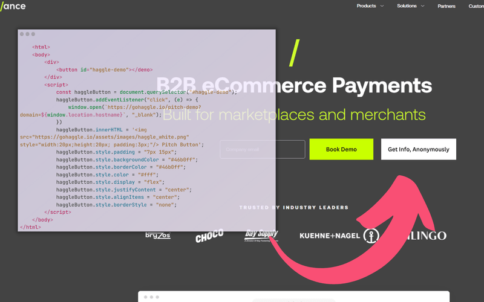This screenshot has width=484, height=302.
Task: Click the window dots on the bottom preview panel
Action: (x=153, y=297)
